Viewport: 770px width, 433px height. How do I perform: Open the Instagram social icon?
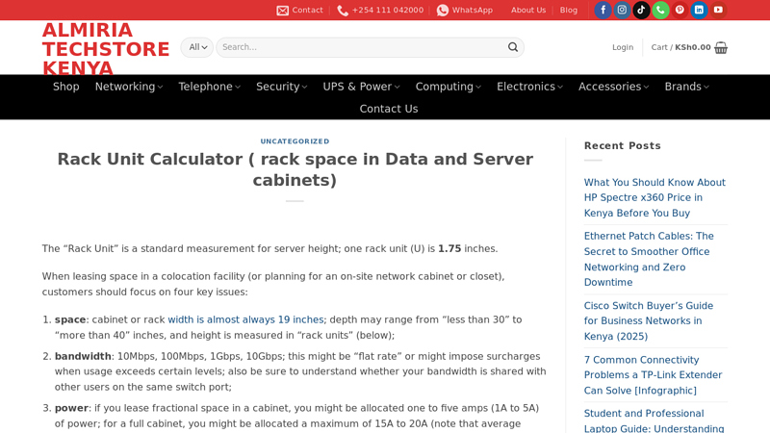click(622, 10)
